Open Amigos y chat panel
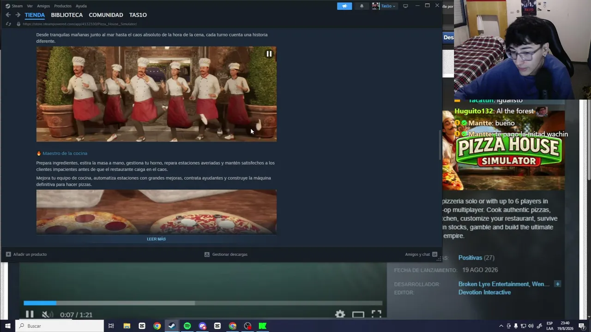This screenshot has width=591, height=332. [421, 254]
